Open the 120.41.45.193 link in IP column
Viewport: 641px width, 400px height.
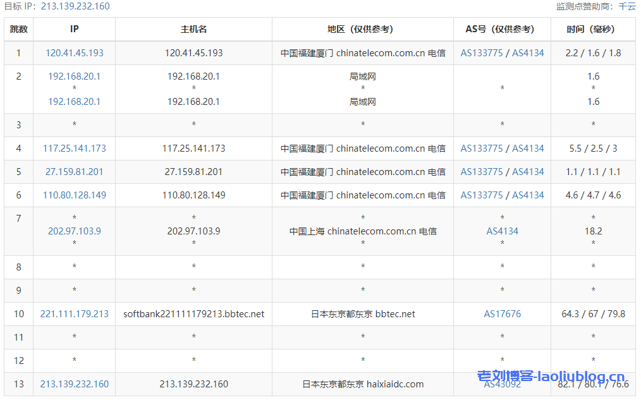point(75,53)
